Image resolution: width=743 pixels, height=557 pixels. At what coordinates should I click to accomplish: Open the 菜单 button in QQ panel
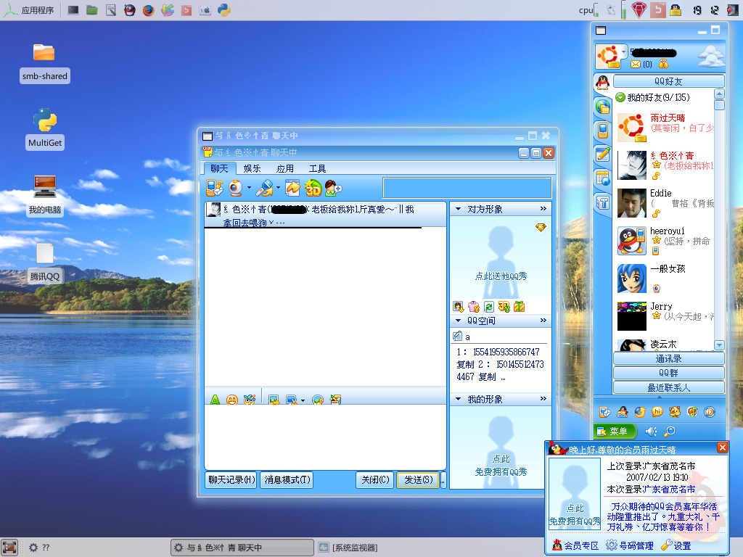[614, 432]
